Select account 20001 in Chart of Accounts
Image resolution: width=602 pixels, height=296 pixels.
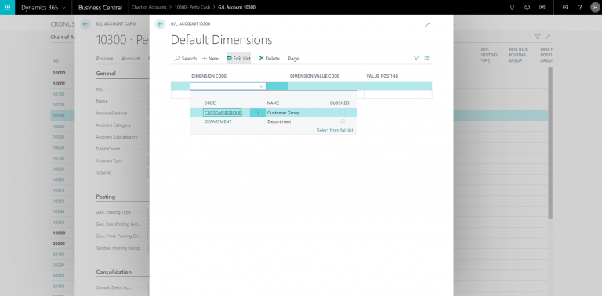tap(59, 244)
